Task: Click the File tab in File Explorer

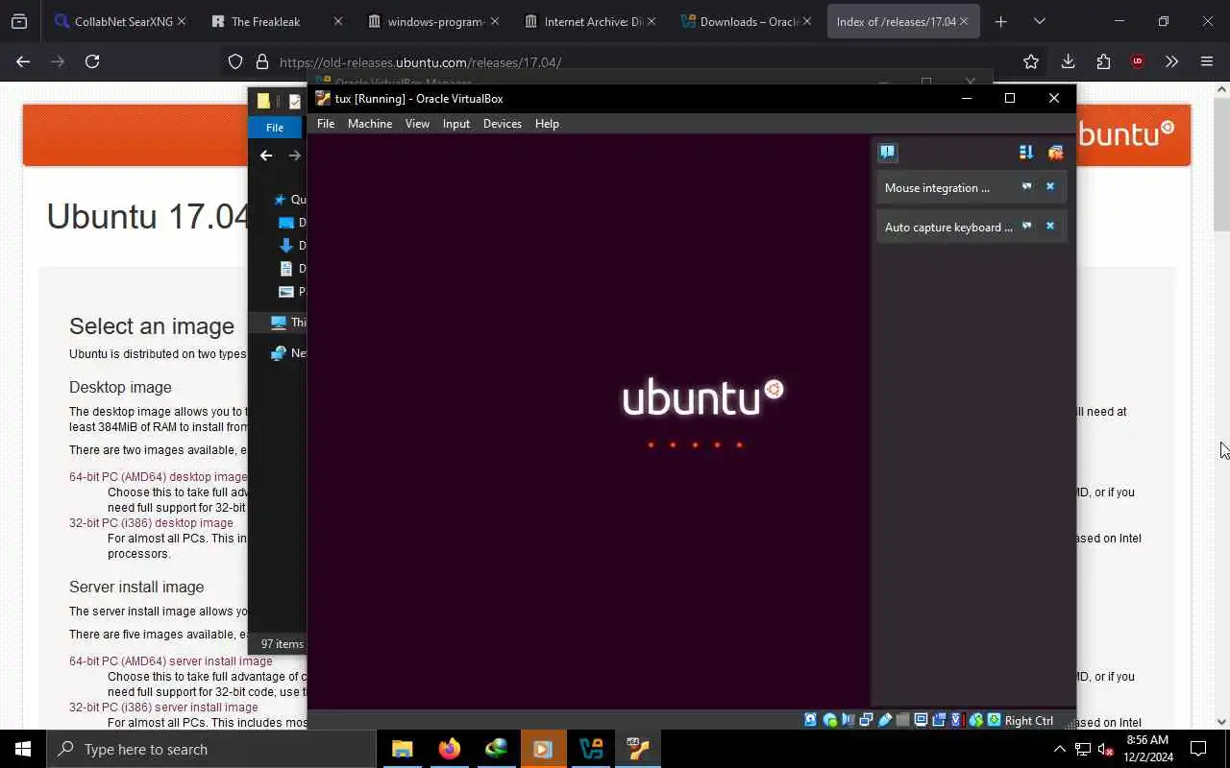Action: coord(275,128)
